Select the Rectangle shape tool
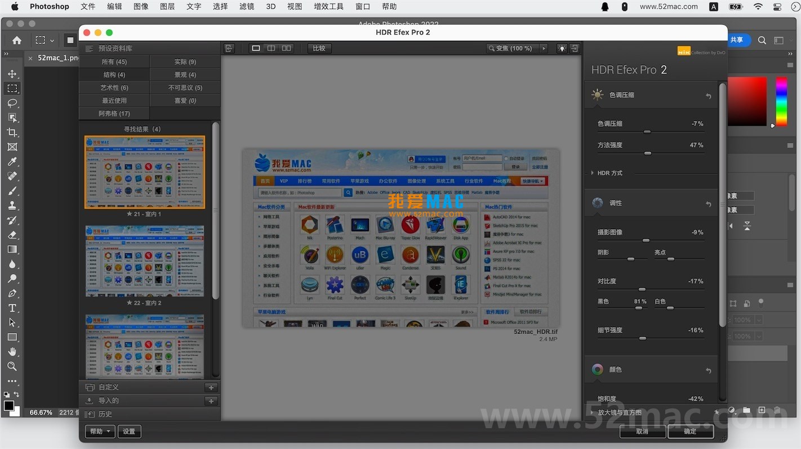The width and height of the screenshot is (801, 449). pos(12,337)
